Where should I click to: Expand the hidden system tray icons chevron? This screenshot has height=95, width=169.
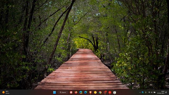click(140, 92)
